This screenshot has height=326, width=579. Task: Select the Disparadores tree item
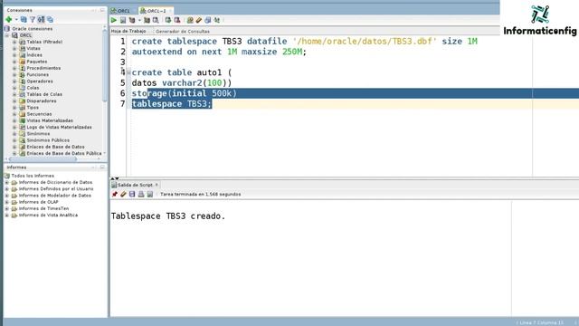(42, 101)
